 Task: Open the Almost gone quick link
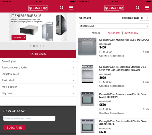[x=38, y=61]
